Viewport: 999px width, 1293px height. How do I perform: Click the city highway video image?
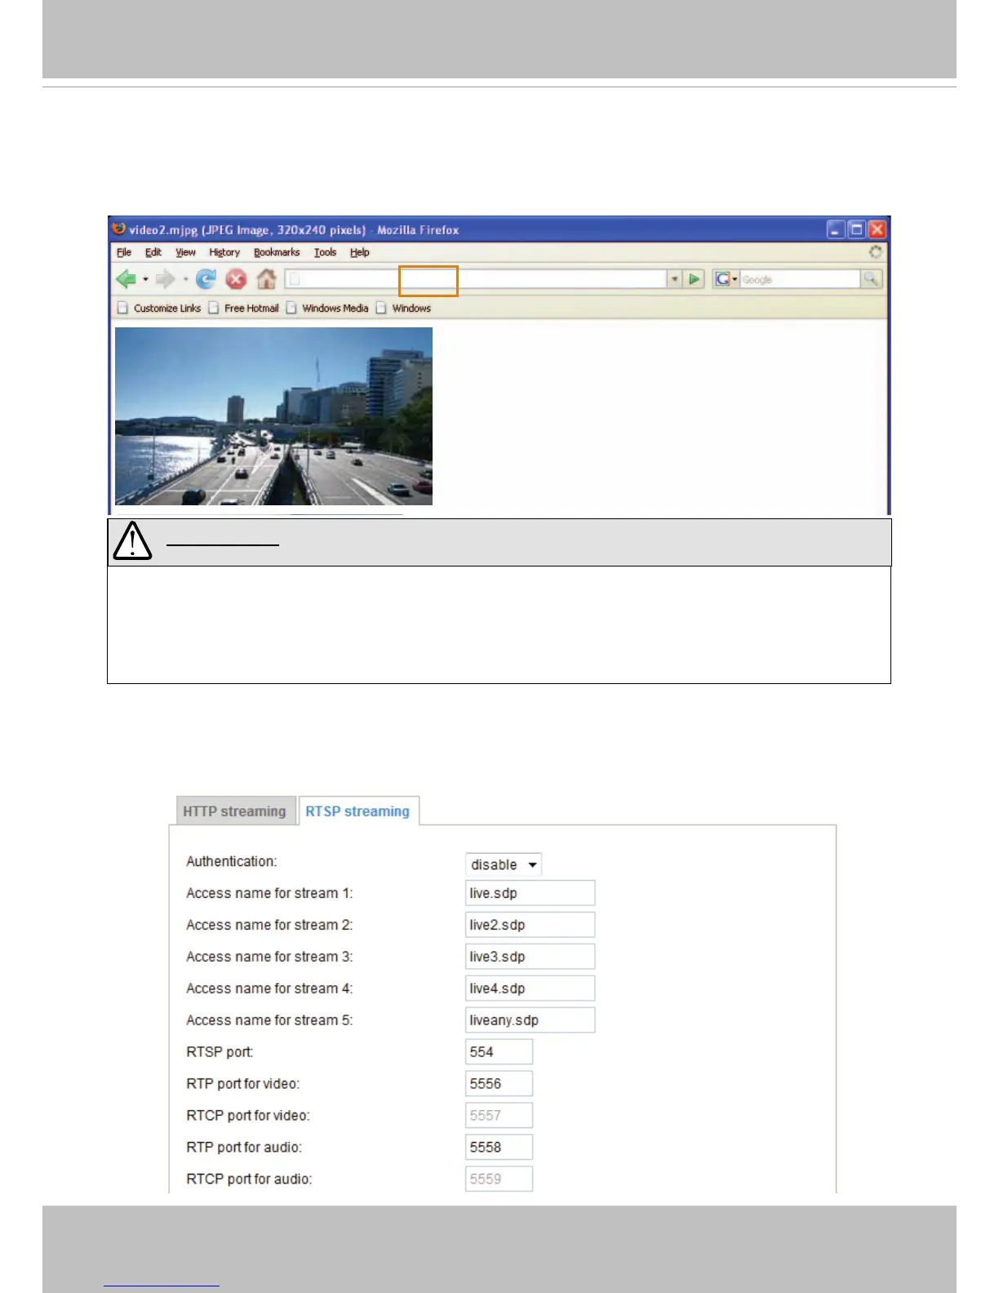click(273, 416)
